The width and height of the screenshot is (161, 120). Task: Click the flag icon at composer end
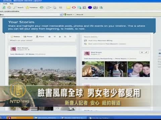[x=70, y=37]
